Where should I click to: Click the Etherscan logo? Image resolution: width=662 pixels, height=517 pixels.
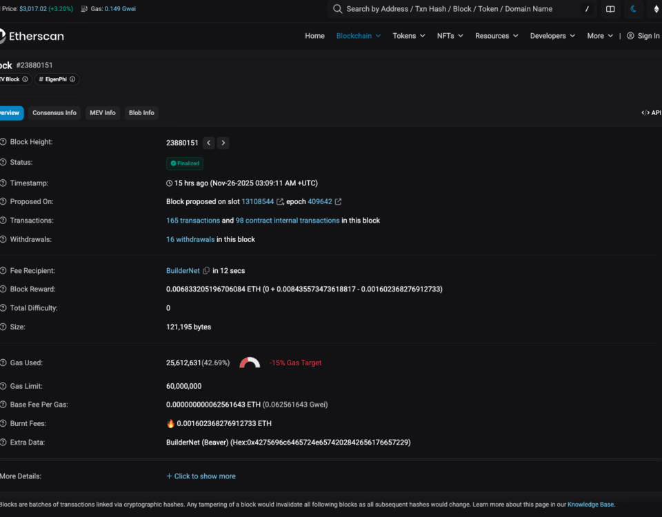click(x=33, y=36)
